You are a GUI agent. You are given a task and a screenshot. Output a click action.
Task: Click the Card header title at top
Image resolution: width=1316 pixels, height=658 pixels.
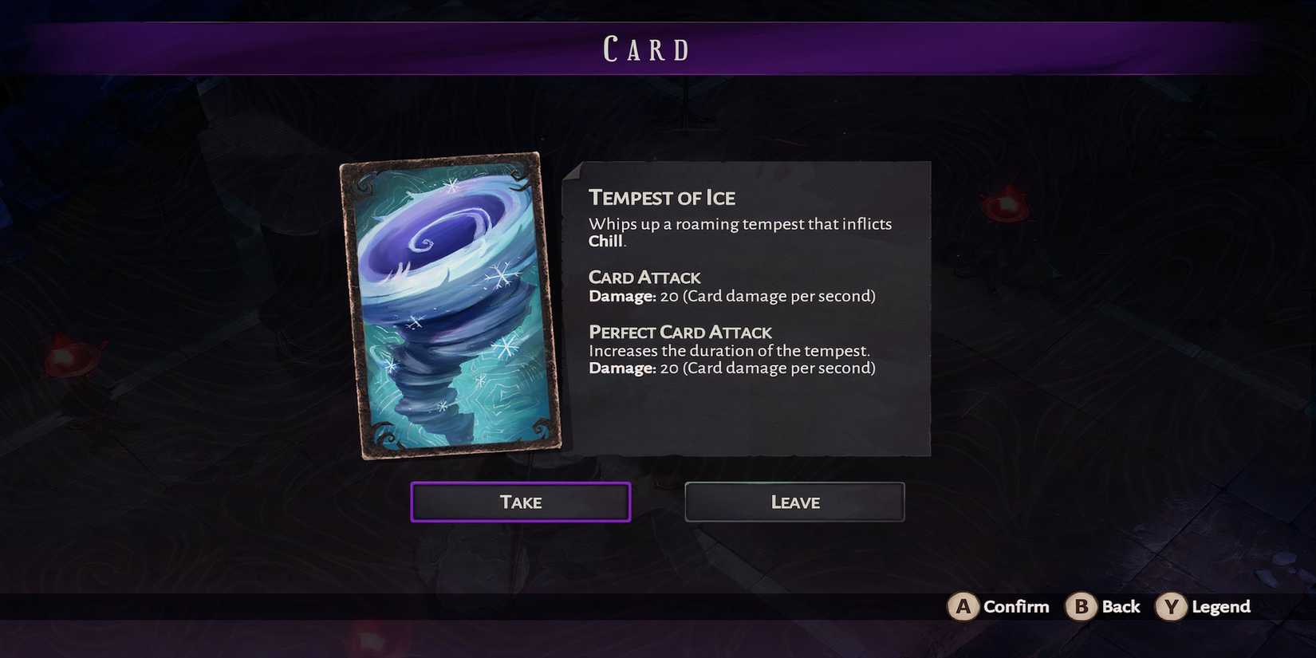(647, 49)
